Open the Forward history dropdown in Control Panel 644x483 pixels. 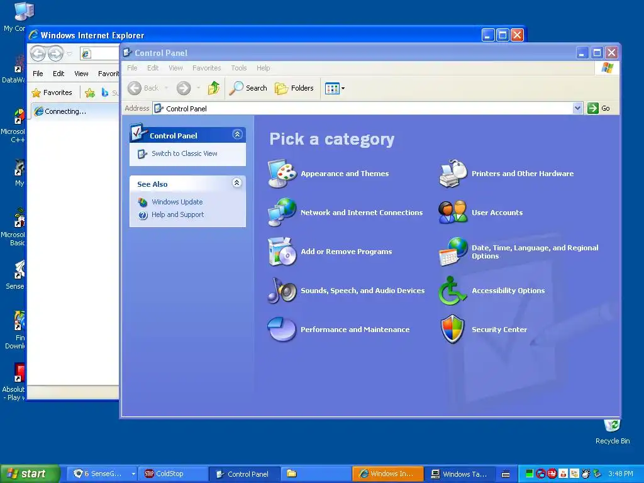pyautogui.click(x=198, y=88)
